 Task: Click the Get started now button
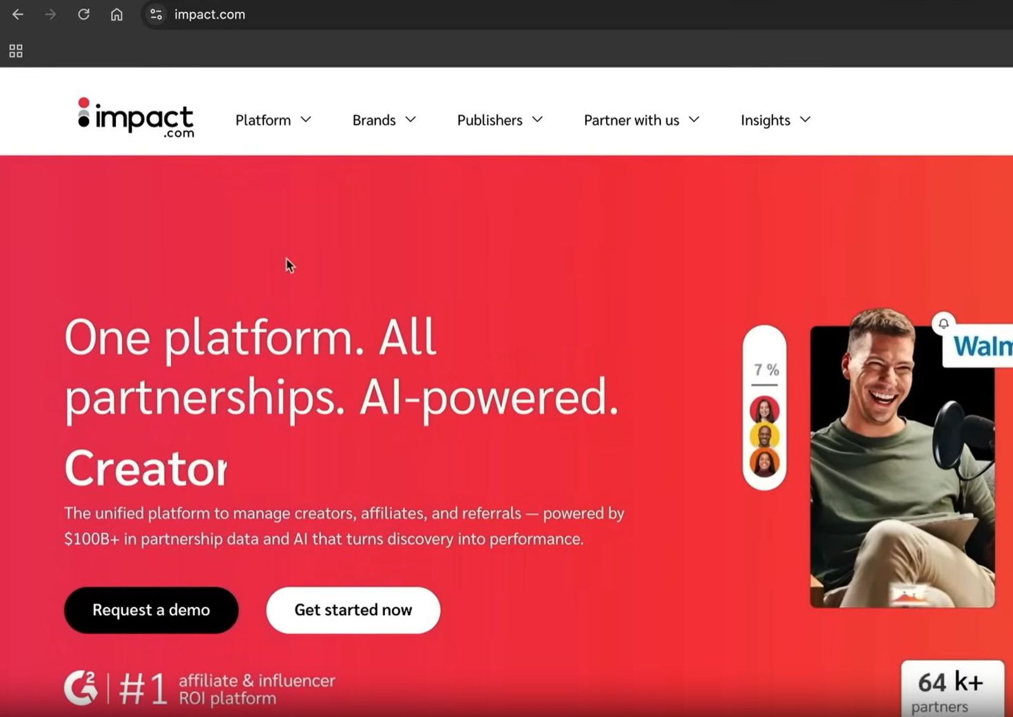coord(353,610)
